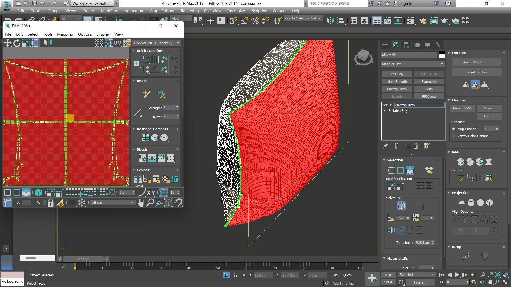Click the Quick Peel icon in Peel rollout
The height and width of the screenshot is (287, 511).
(460, 162)
